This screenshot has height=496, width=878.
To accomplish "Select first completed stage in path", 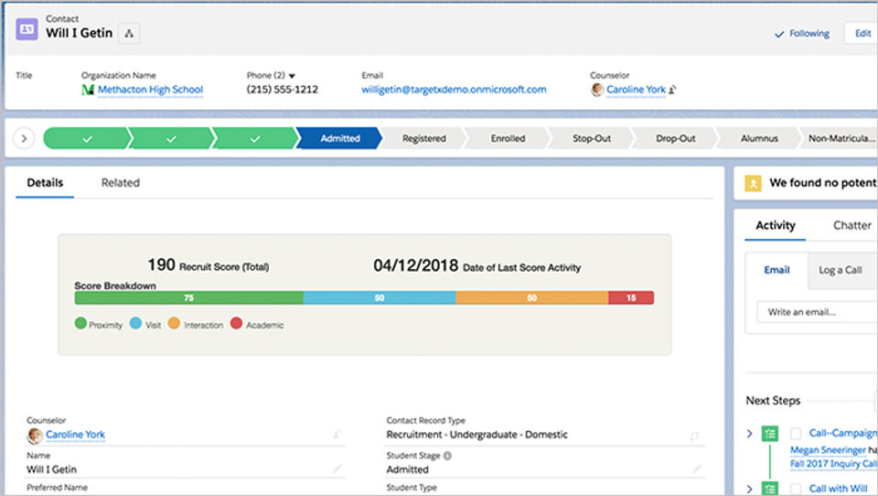I will click(87, 138).
